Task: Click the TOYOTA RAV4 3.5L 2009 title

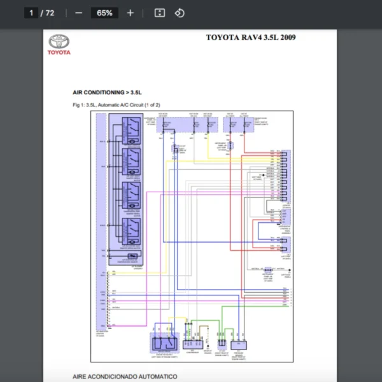Action: pyautogui.click(x=250, y=38)
